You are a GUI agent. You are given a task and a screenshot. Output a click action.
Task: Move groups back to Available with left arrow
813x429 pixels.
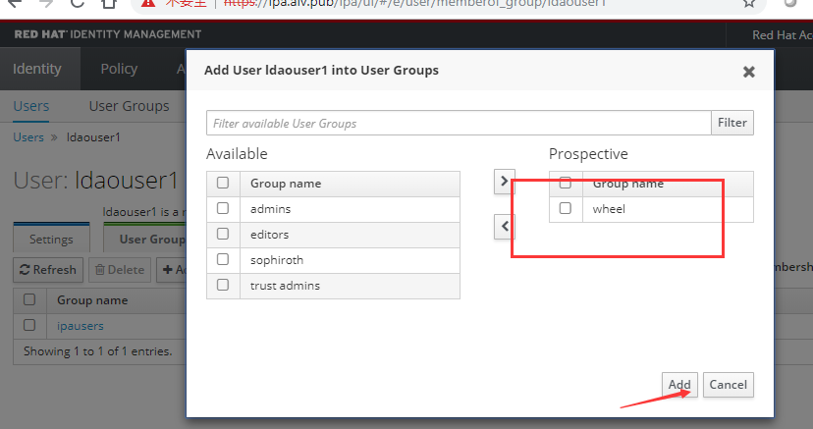pyautogui.click(x=505, y=227)
